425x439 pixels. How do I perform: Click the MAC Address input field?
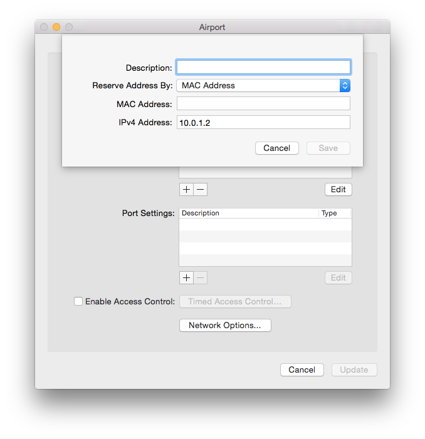(x=263, y=103)
